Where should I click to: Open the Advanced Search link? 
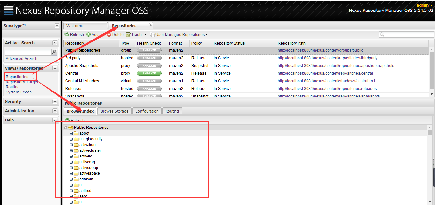(21, 59)
